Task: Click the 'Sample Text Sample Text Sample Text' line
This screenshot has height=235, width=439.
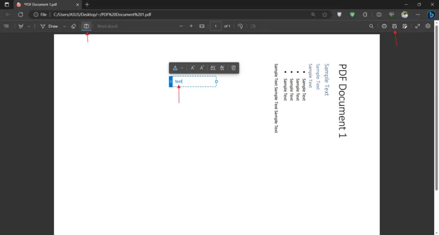Action: [x=276, y=98]
